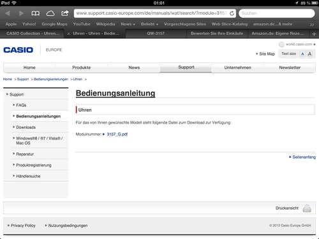
Task: Open the Privacy Policy link
Action: tap(23, 226)
